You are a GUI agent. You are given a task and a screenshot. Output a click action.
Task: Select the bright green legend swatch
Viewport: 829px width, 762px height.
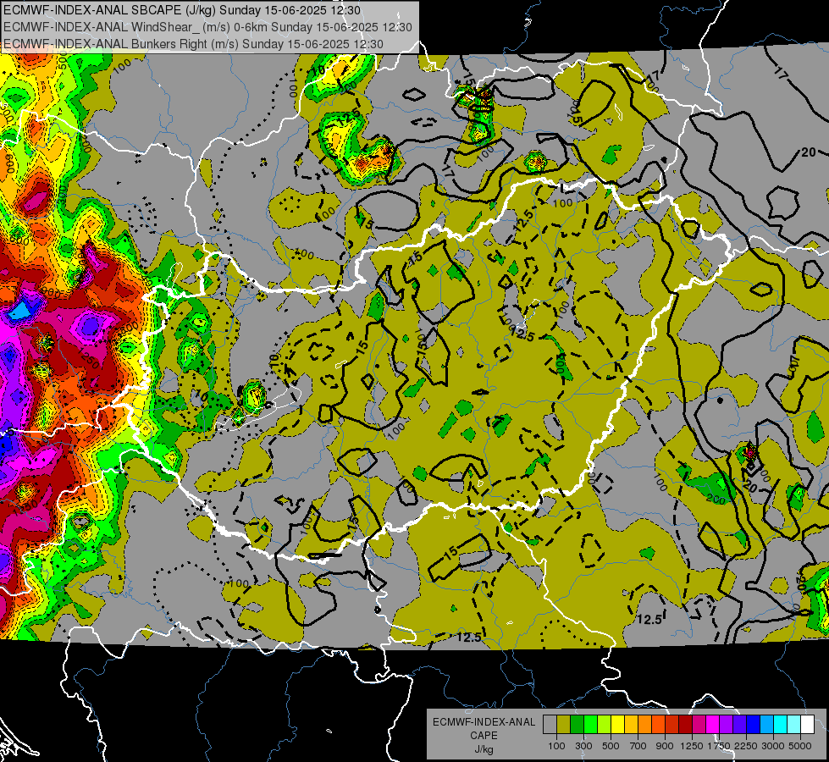point(590,725)
